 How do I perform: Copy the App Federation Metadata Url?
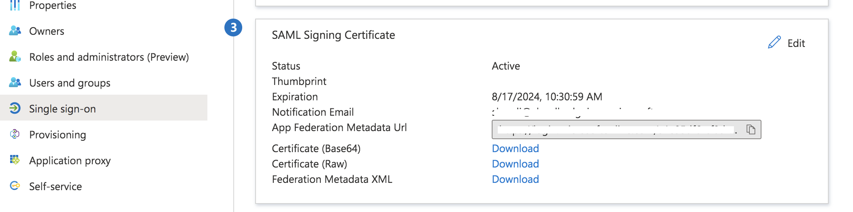[x=751, y=129]
